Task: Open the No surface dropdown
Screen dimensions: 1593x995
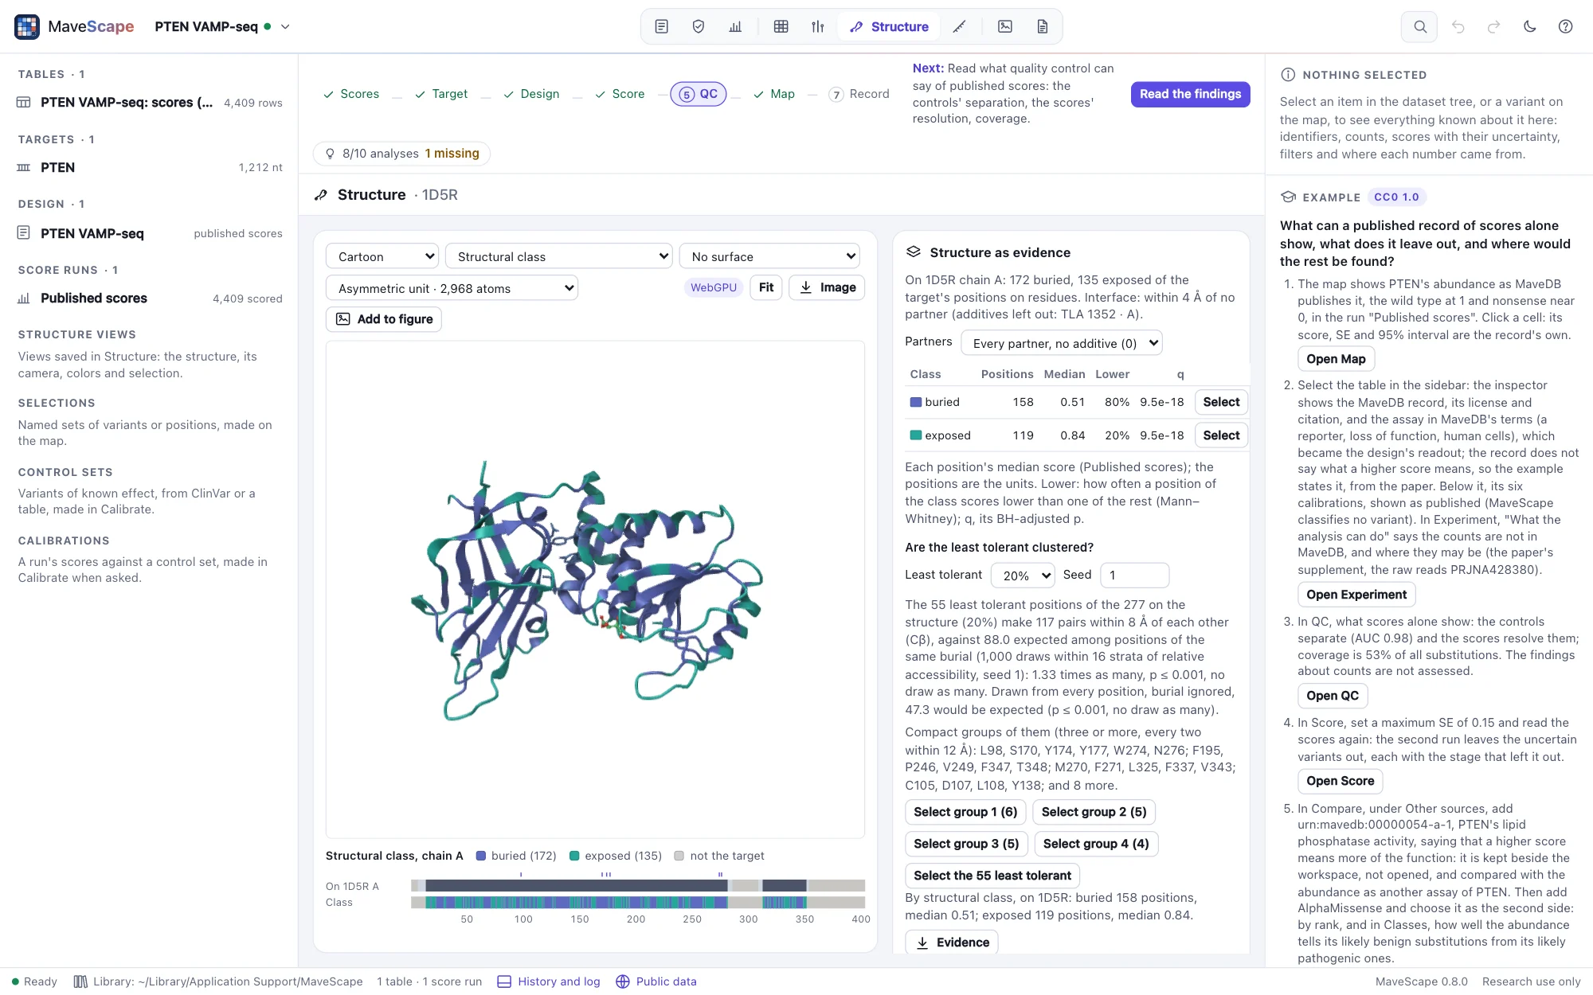Action: (x=769, y=256)
